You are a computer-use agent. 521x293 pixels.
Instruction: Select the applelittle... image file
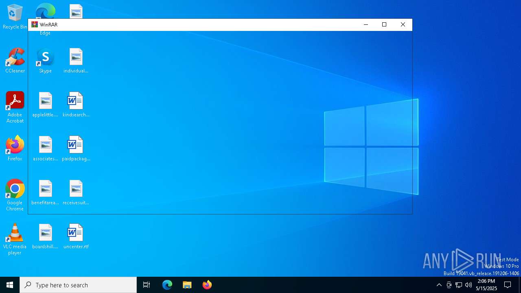[45, 105]
